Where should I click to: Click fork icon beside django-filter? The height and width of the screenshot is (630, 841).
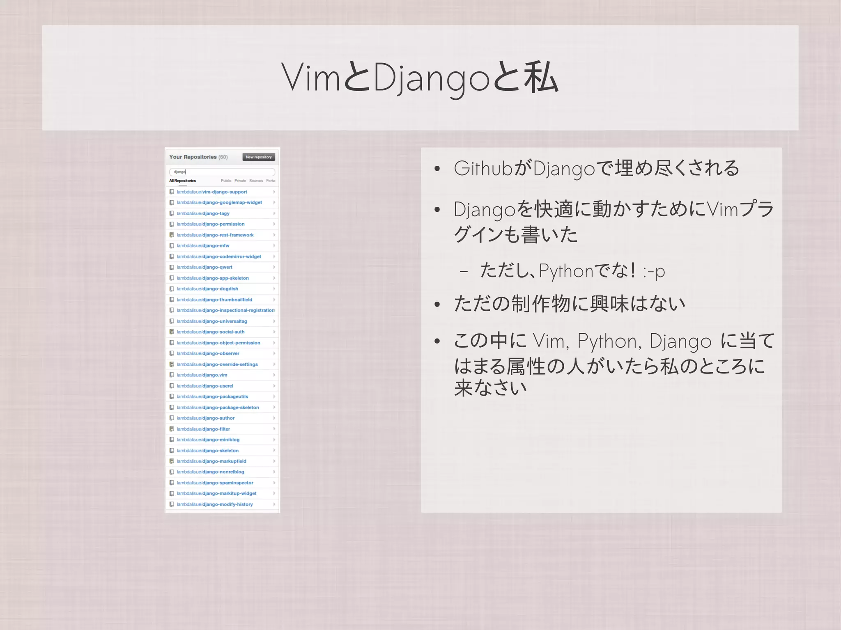(x=172, y=429)
